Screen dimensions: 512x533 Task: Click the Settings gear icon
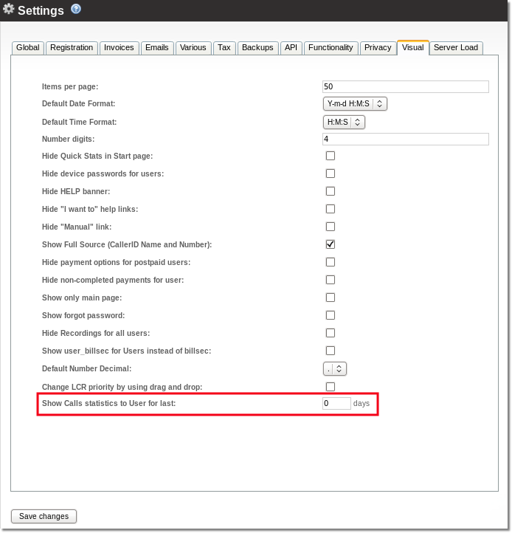click(x=9, y=10)
